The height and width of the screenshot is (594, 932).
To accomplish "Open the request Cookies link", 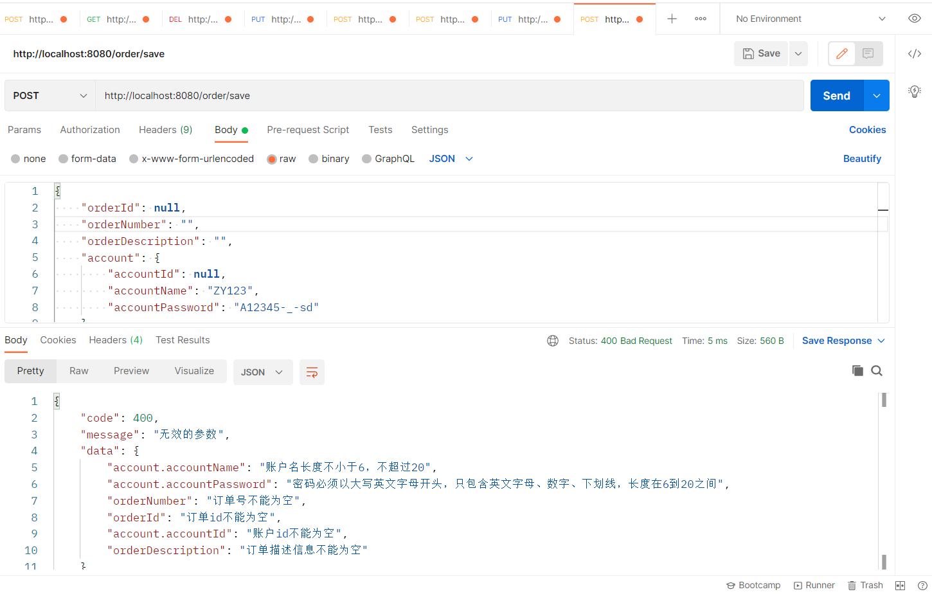I will pos(867,130).
